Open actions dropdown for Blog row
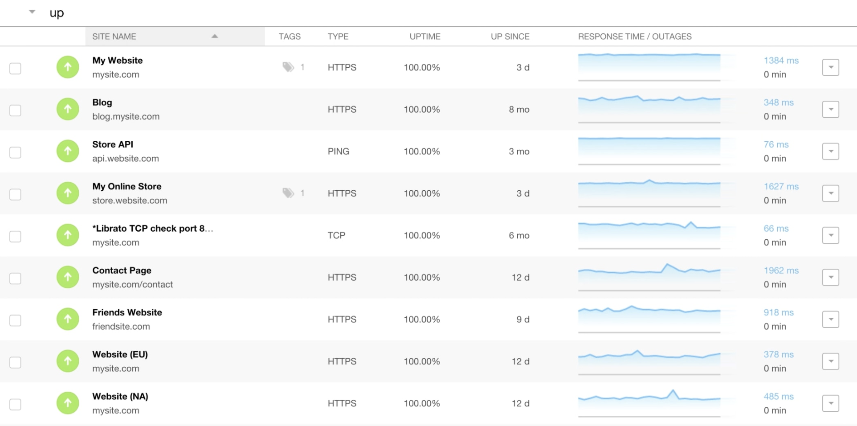 pyautogui.click(x=831, y=109)
